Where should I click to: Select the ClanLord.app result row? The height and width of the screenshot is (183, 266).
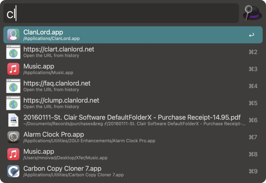click(x=130, y=35)
